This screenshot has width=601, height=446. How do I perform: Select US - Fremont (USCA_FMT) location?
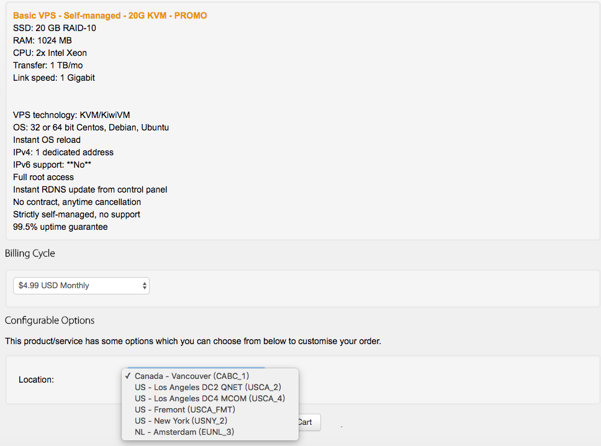pyautogui.click(x=184, y=409)
